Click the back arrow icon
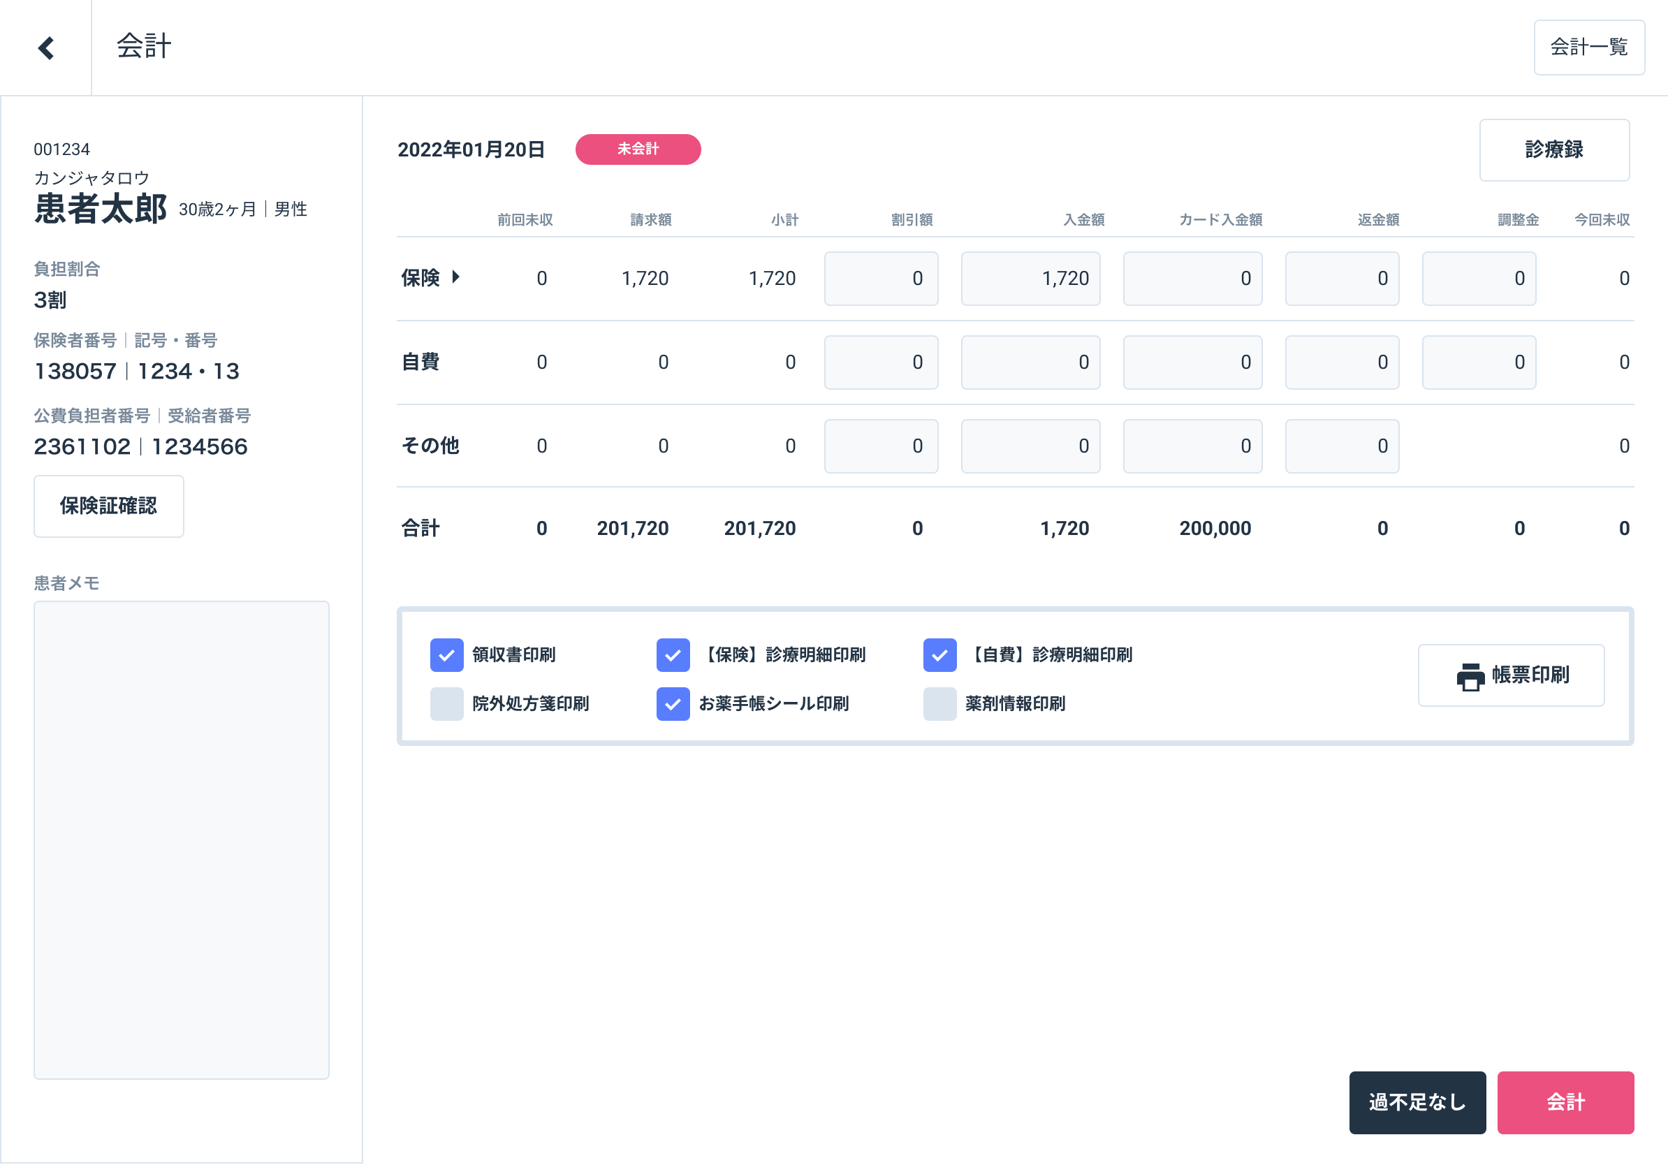Image resolution: width=1668 pixels, height=1165 pixels. click(x=46, y=48)
